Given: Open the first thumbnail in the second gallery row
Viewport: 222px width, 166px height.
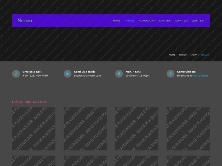Looking at the screenshot, I should (34, 161).
